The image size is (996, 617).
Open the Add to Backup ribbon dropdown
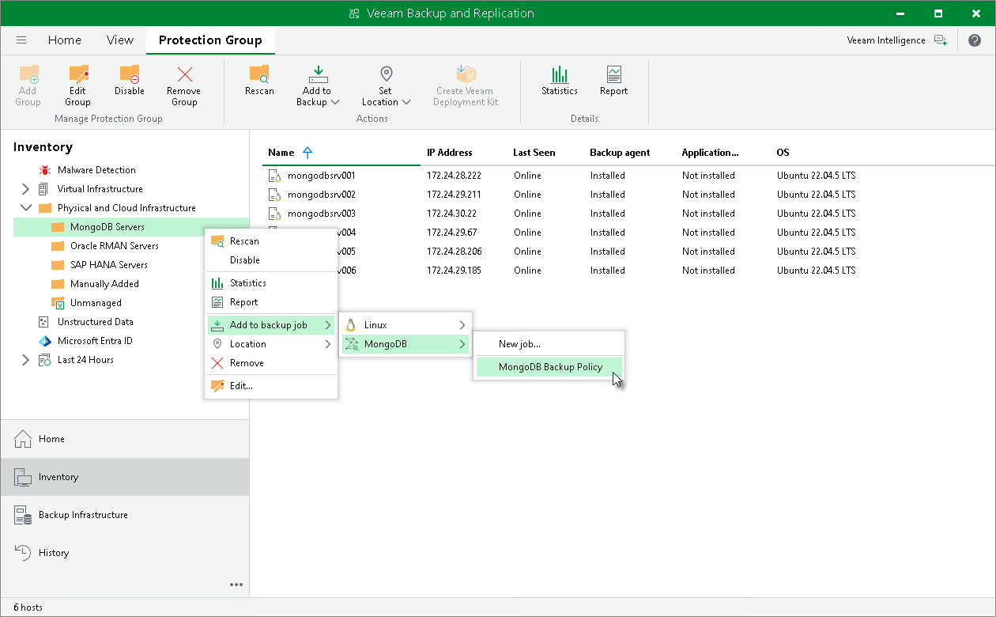pos(318,85)
